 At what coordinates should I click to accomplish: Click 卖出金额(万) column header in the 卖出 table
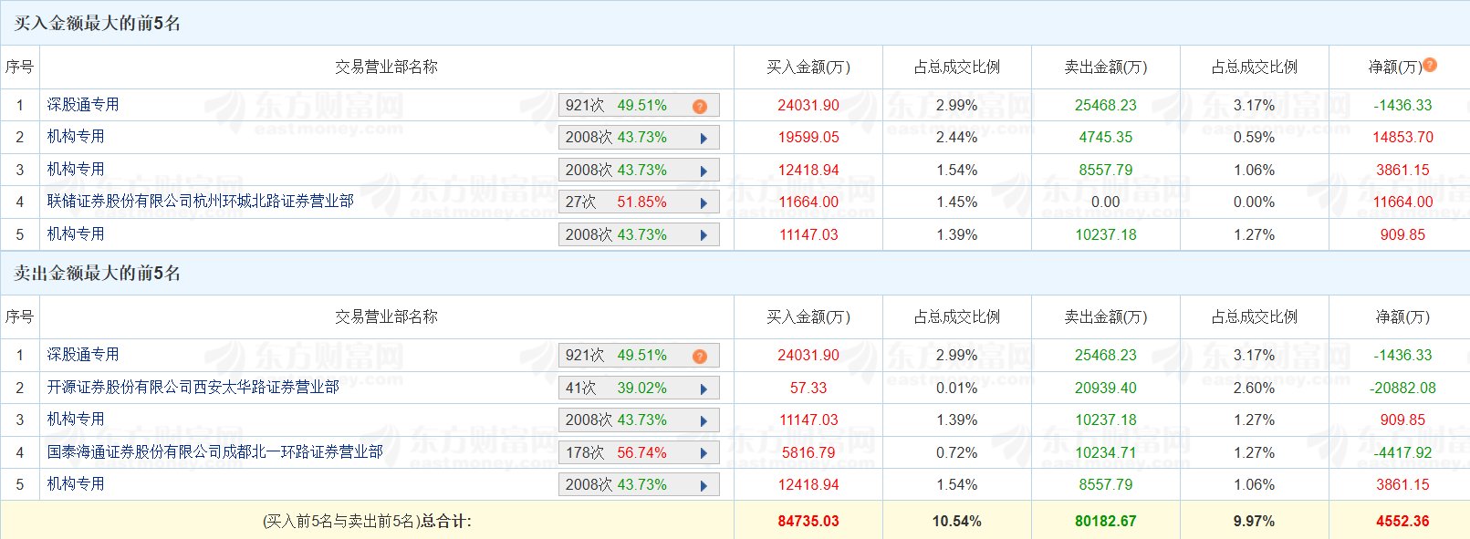pos(1105,316)
